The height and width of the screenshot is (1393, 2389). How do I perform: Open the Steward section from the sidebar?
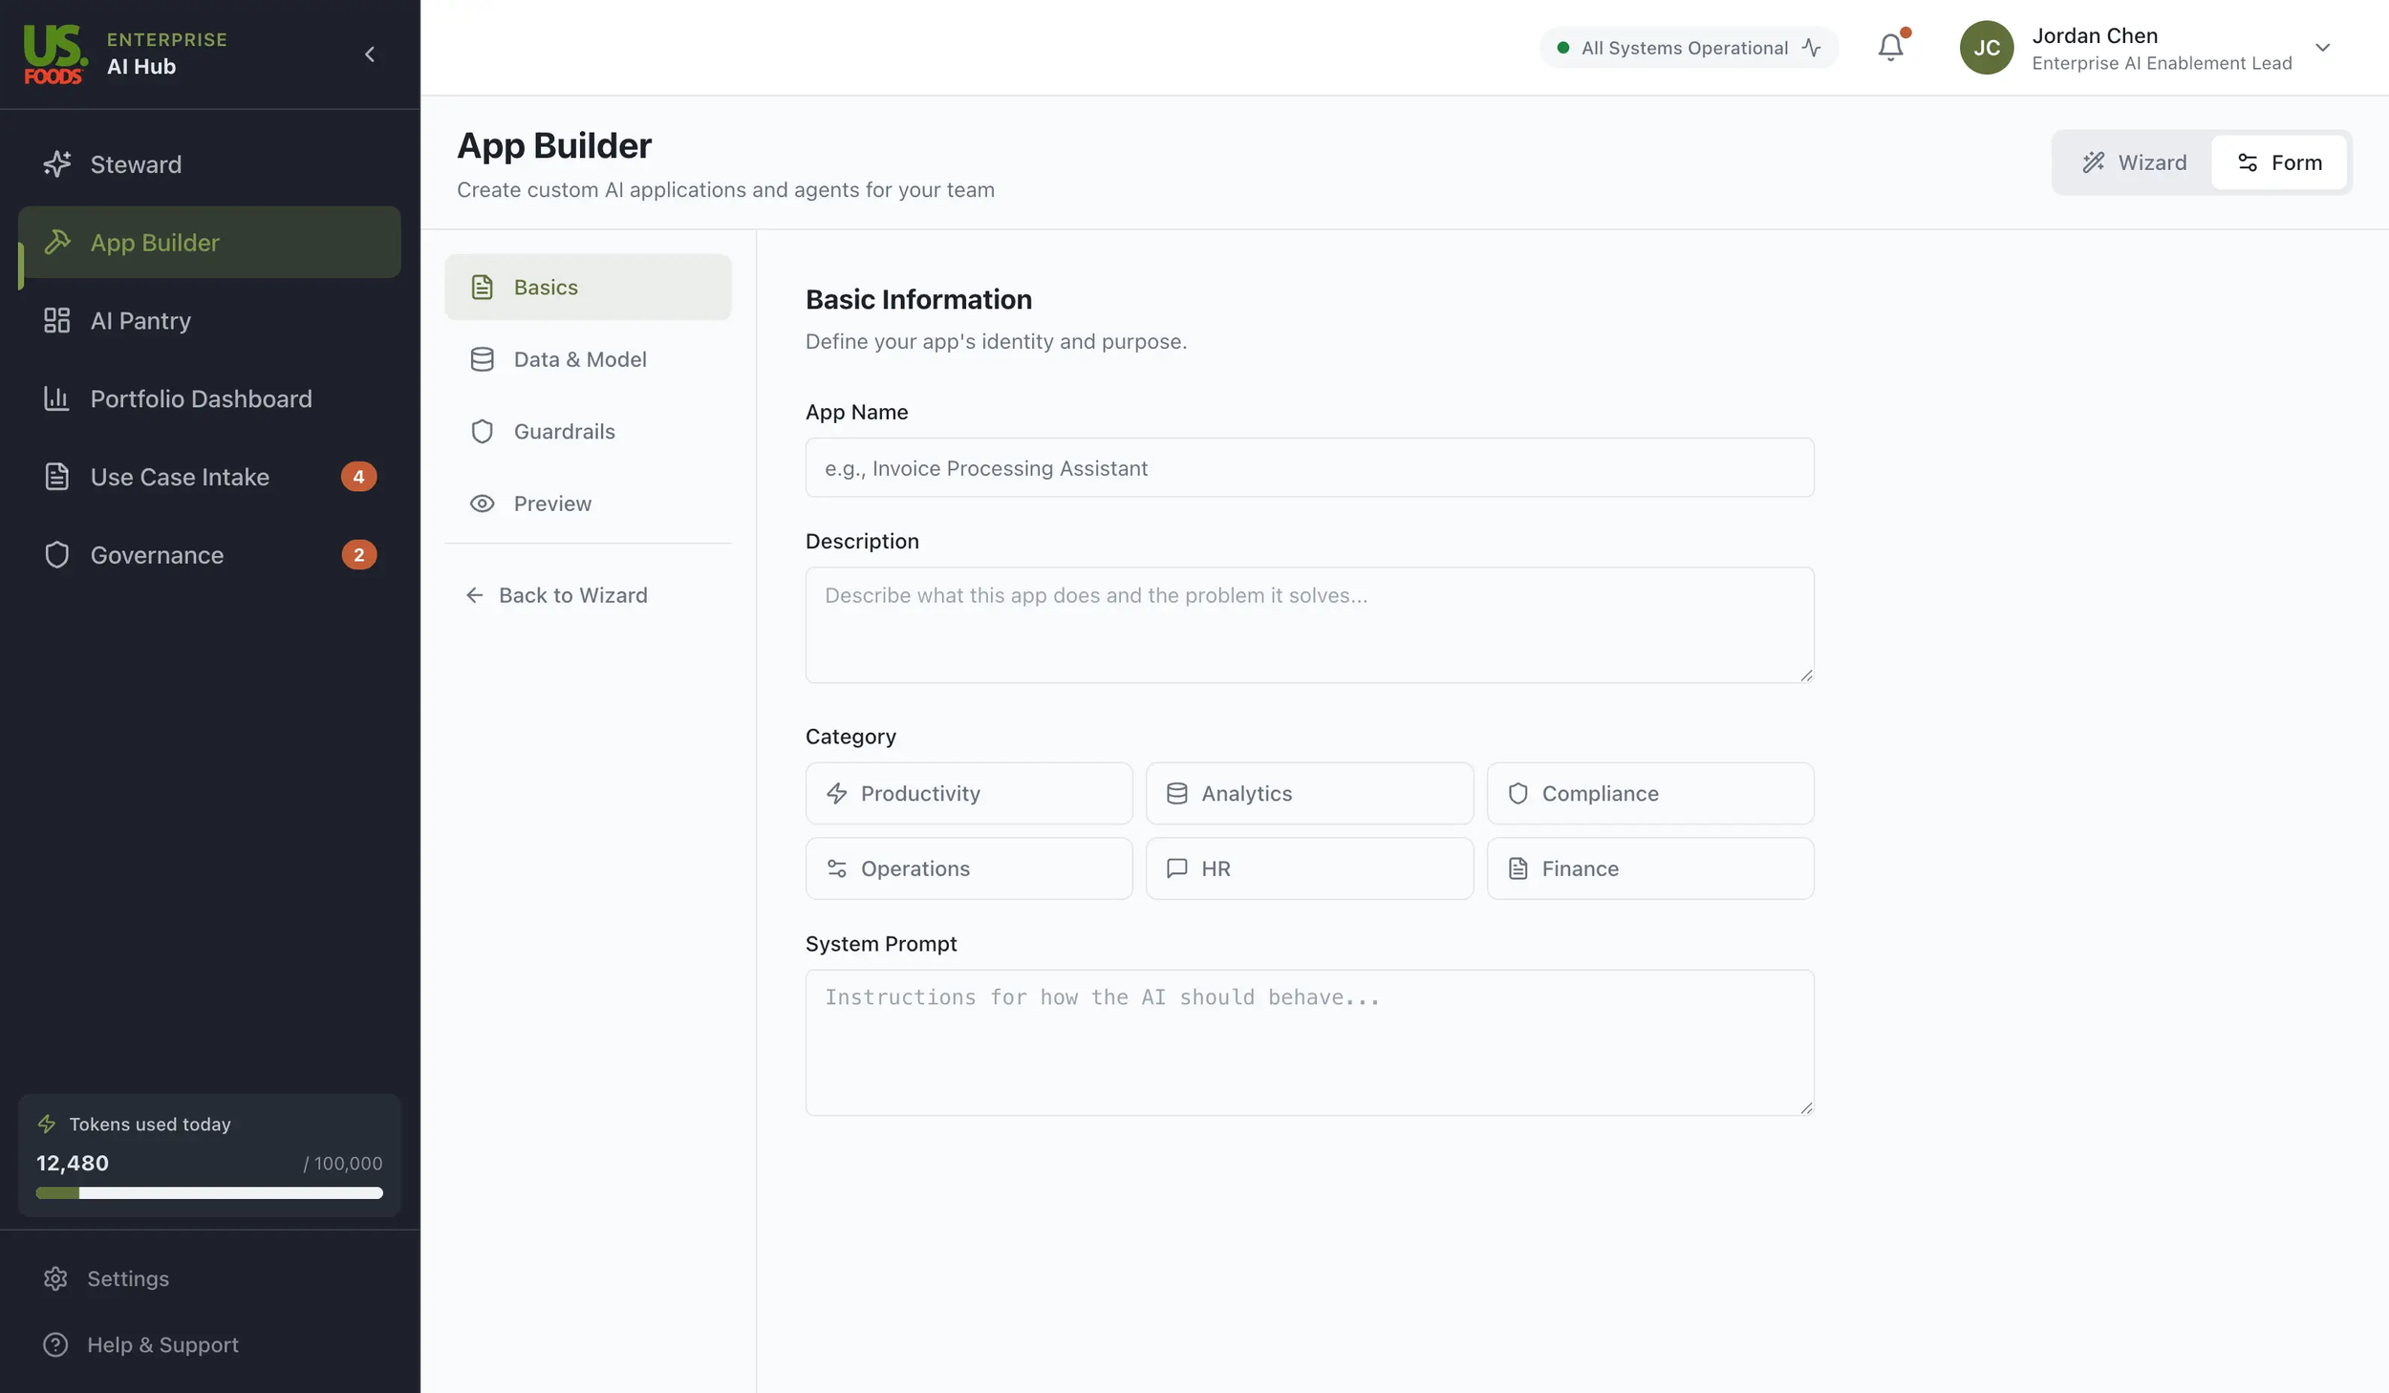(x=135, y=163)
